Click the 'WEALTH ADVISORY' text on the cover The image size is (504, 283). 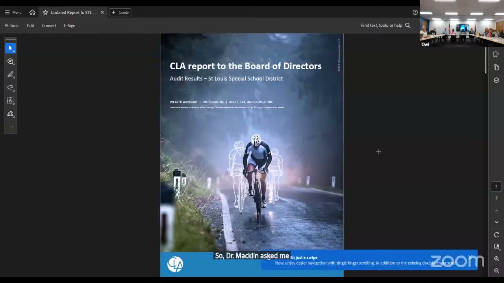[184, 102]
